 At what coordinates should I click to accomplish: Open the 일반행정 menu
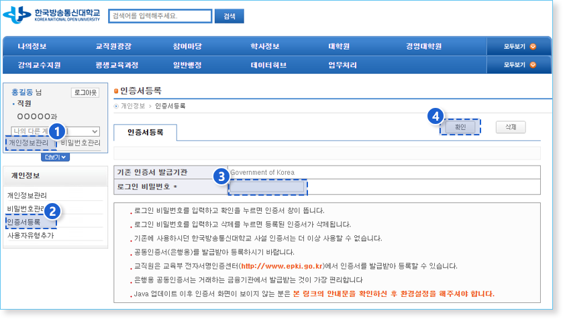tap(187, 65)
